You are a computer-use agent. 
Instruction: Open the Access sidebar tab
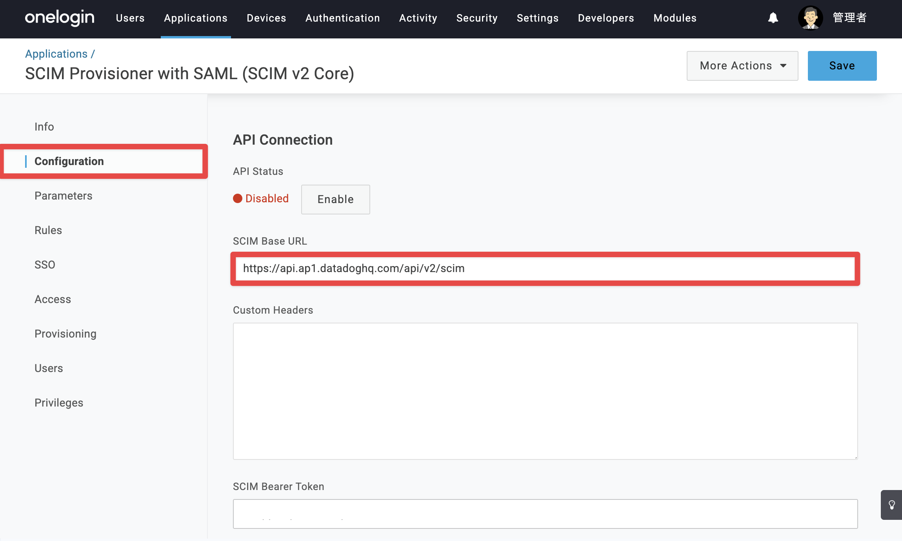(x=53, y=299)
